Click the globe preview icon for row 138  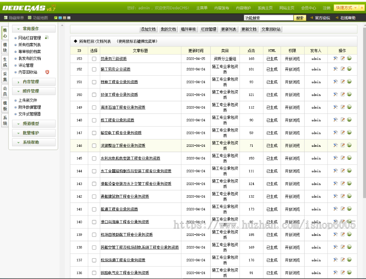point(349,247)
